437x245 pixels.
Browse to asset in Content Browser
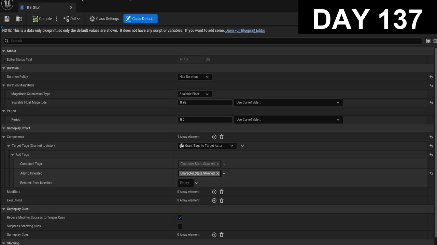19,19
